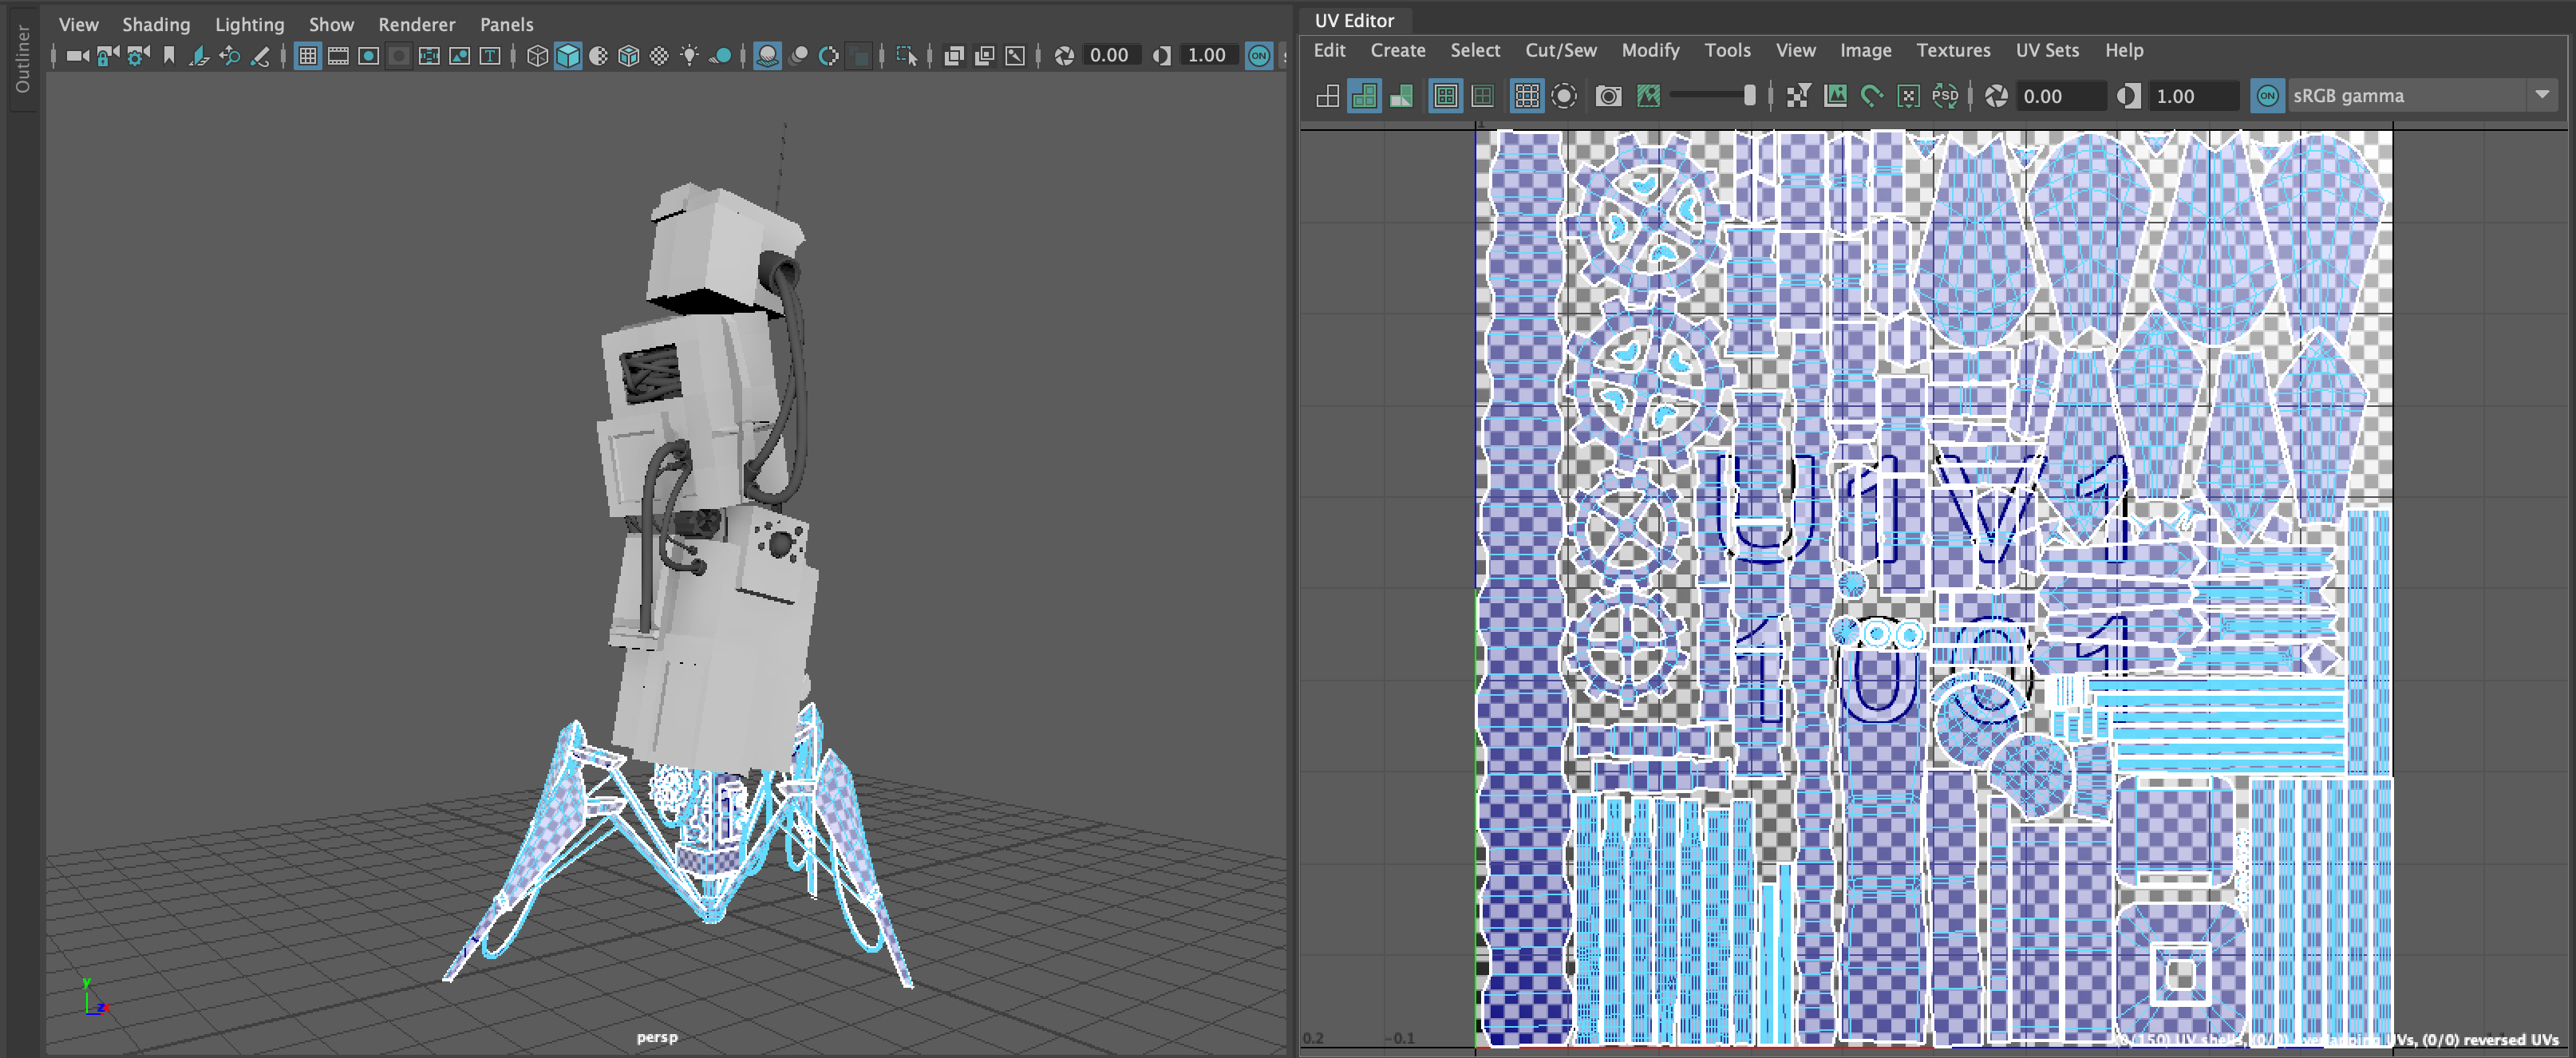This screenshot has width=2576, height=1058.
Task: Adjust the texture dim image slider
Action: click(1748, 96)
